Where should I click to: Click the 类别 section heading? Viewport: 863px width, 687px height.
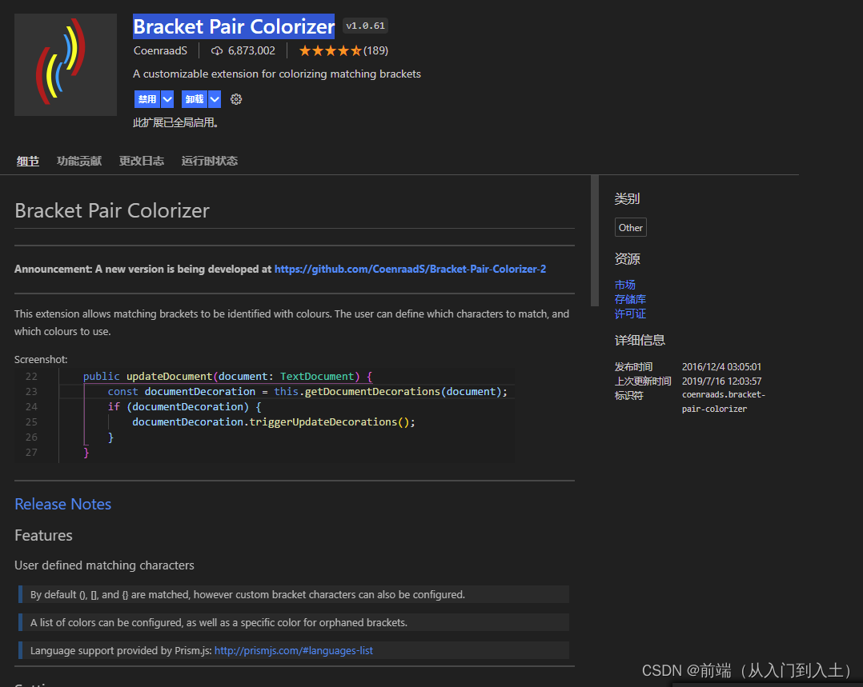tap(627, 199)
